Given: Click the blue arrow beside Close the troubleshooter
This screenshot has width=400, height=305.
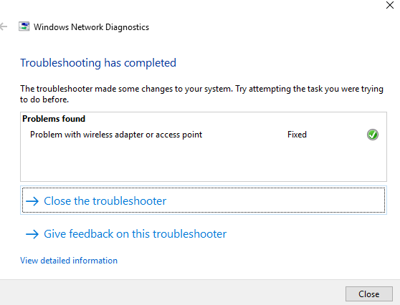Looking at the screenshot, I should (x=32, y=201).
